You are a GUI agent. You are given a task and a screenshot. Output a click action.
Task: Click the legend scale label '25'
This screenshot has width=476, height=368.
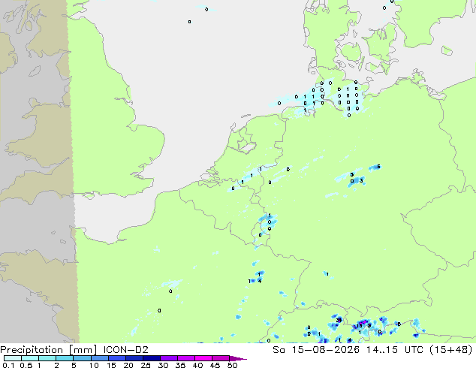point(146,365)
